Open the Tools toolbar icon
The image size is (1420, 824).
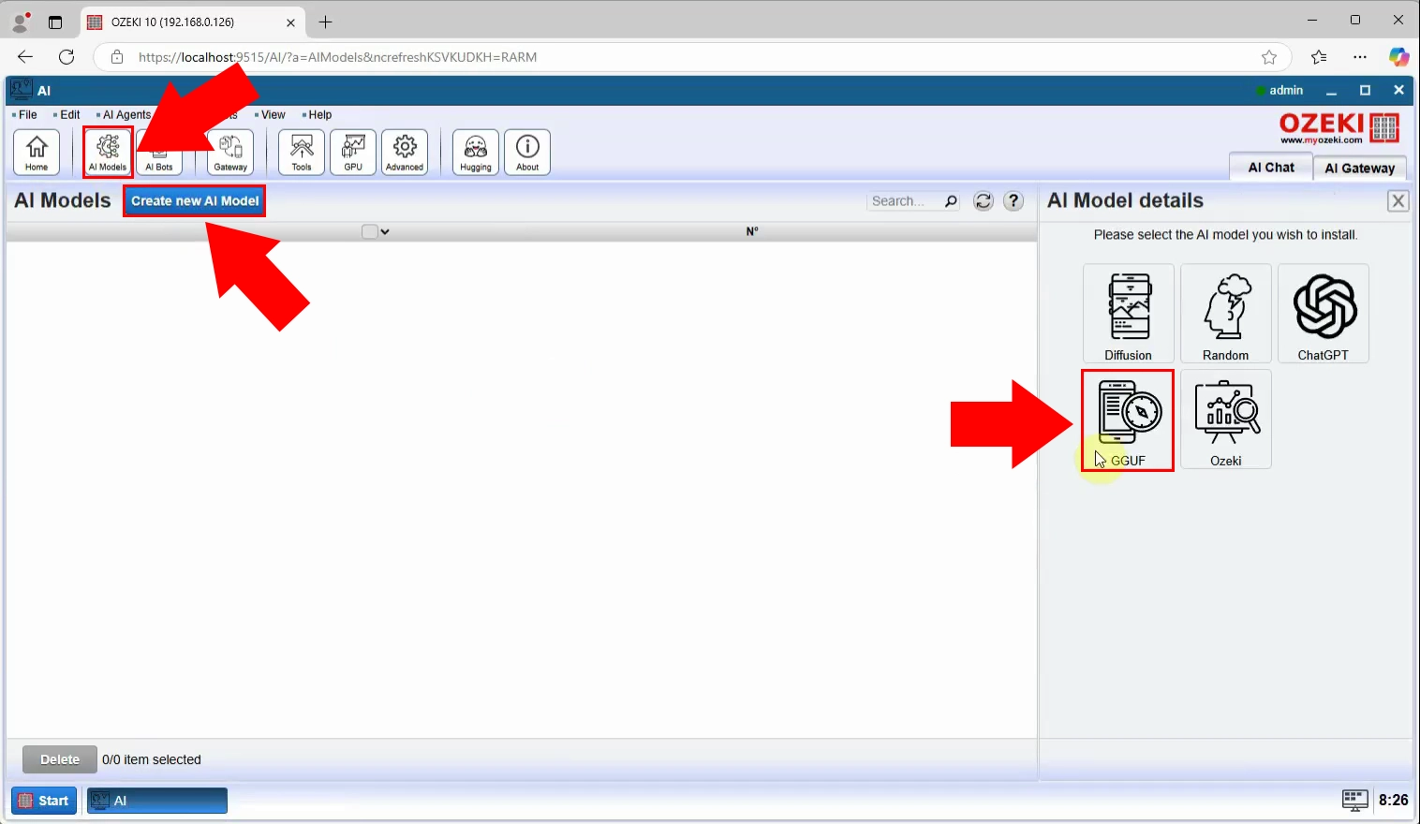(x=302, y=152)
